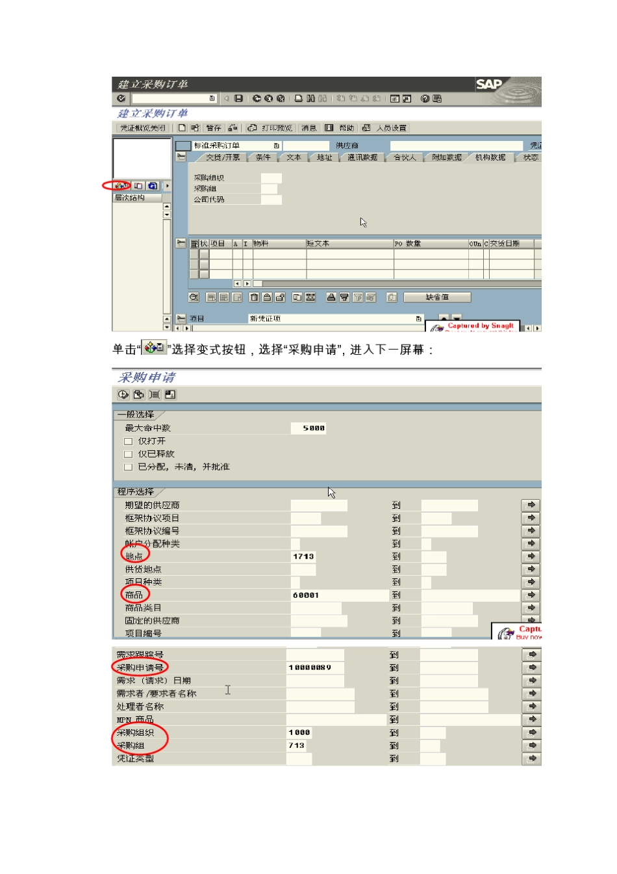The height and width of the screenshot is (874, 617).
Task: Click the multiple selection arrow for 采购组织
Action: click(x=532, y=732)
